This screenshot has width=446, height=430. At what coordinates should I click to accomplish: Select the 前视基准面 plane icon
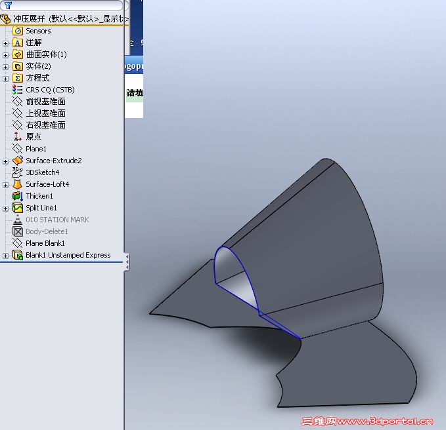pyautogui.click(x=18, y=102)
